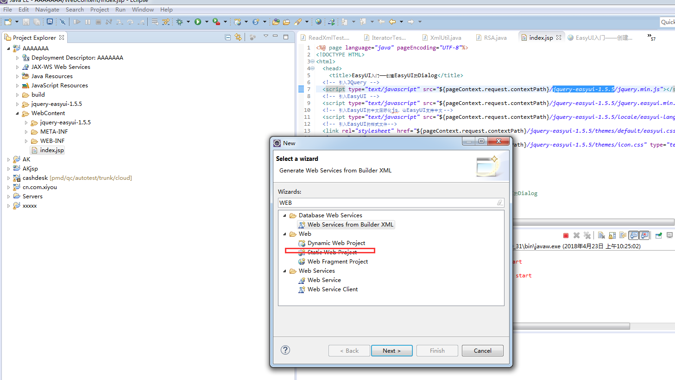The height and width of the screenshot is (380, 675).
Task: Collapse Database Web Services category
Action: (x=284, y=215)
